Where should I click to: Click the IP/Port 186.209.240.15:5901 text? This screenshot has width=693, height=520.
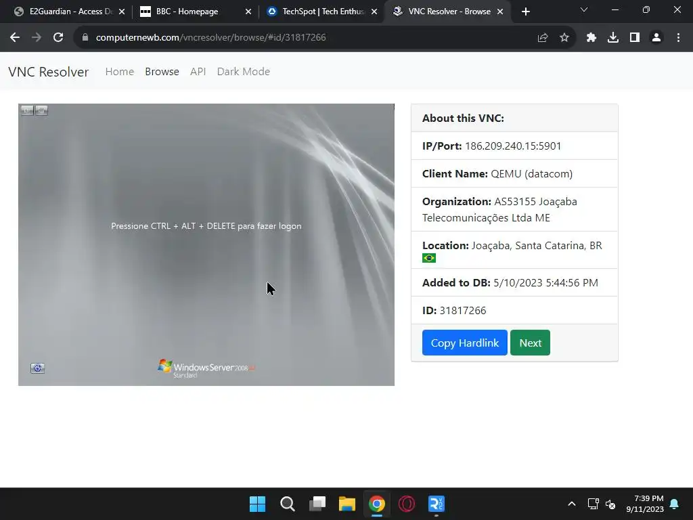pos(491,146)
